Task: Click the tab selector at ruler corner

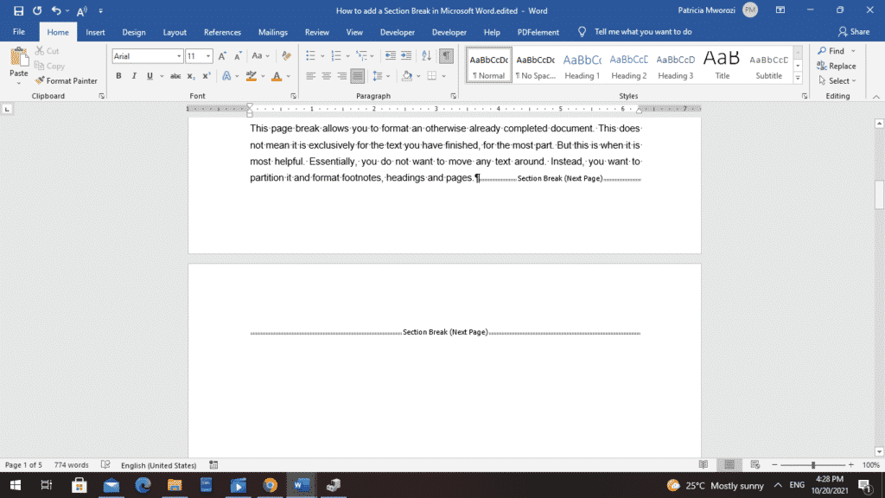Action: 7,108
